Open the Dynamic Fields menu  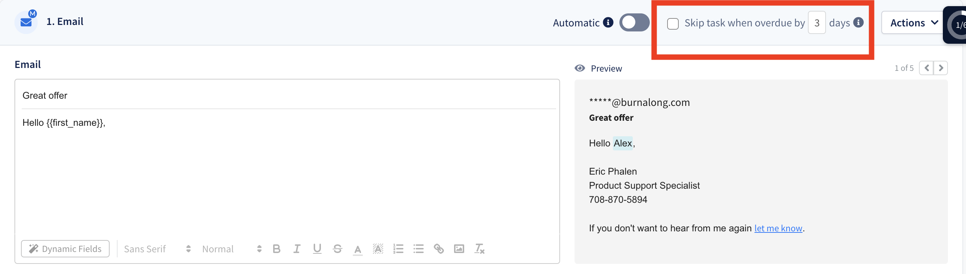pos(65,249)
